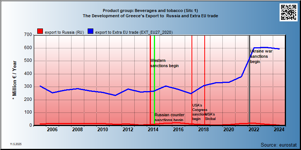Image resolution: width=301 pixels, height=150 pixels.
Task: Click the blue Extra EU trade legend swatch
Action: click(x=90, y=31)
